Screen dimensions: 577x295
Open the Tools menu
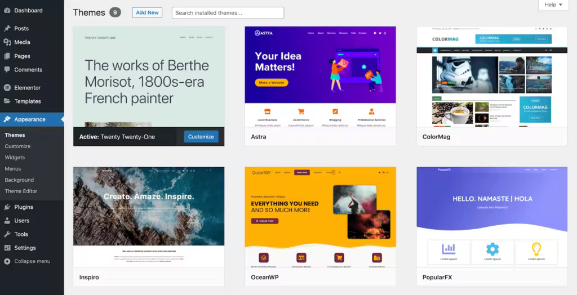pos(32,234)
